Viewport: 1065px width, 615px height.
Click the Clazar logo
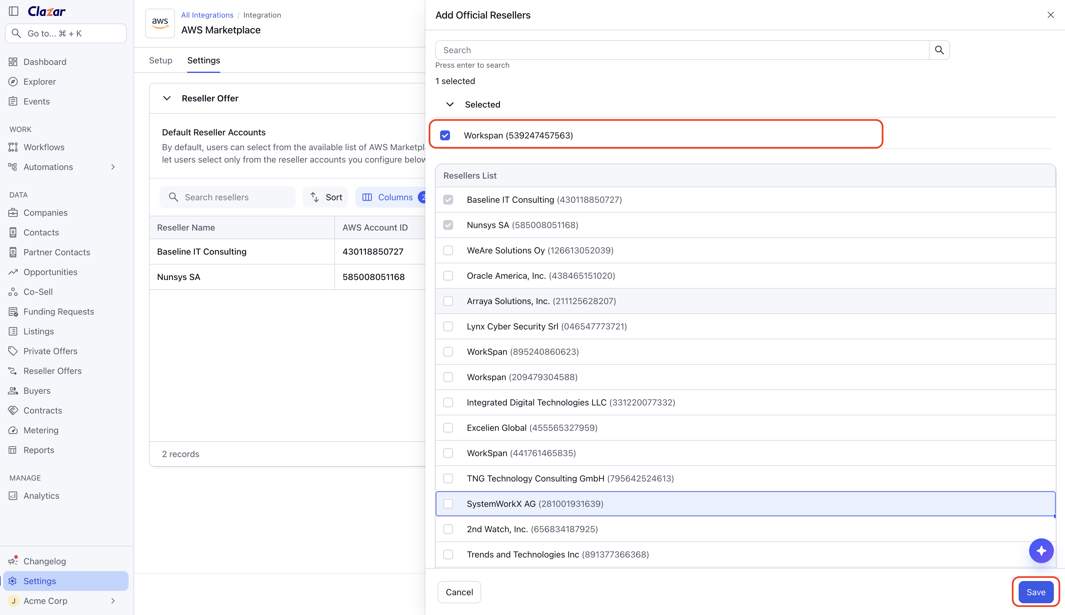click(46, 11)
